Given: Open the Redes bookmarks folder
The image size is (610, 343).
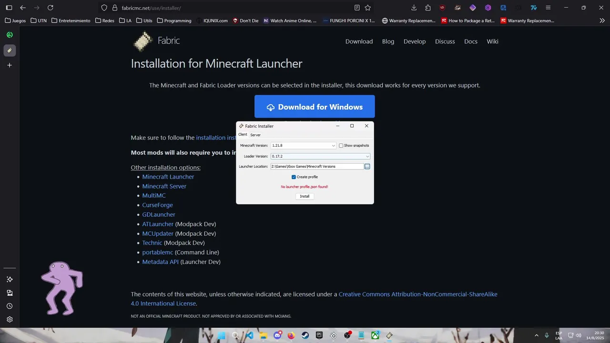Looking at the screenshot, I should [105, 20].
